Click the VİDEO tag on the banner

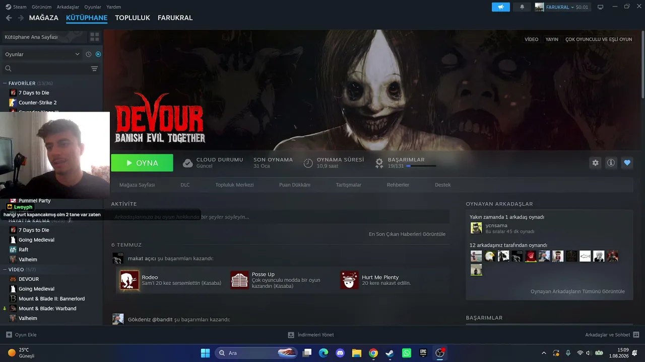click(531, 39)
